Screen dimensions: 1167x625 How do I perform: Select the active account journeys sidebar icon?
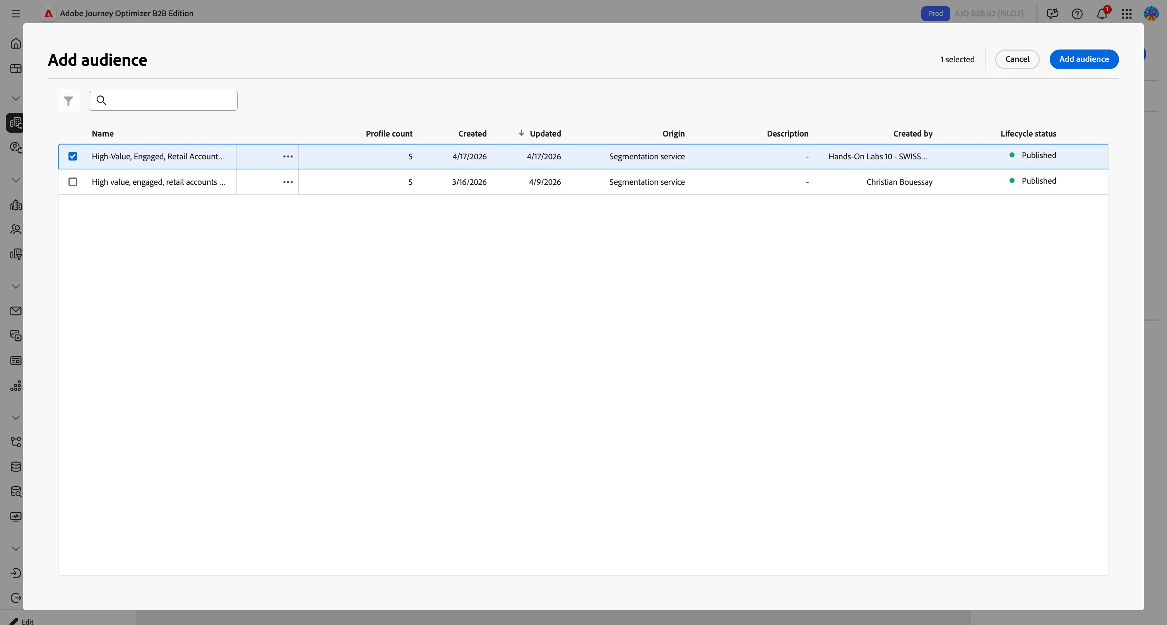15,123
